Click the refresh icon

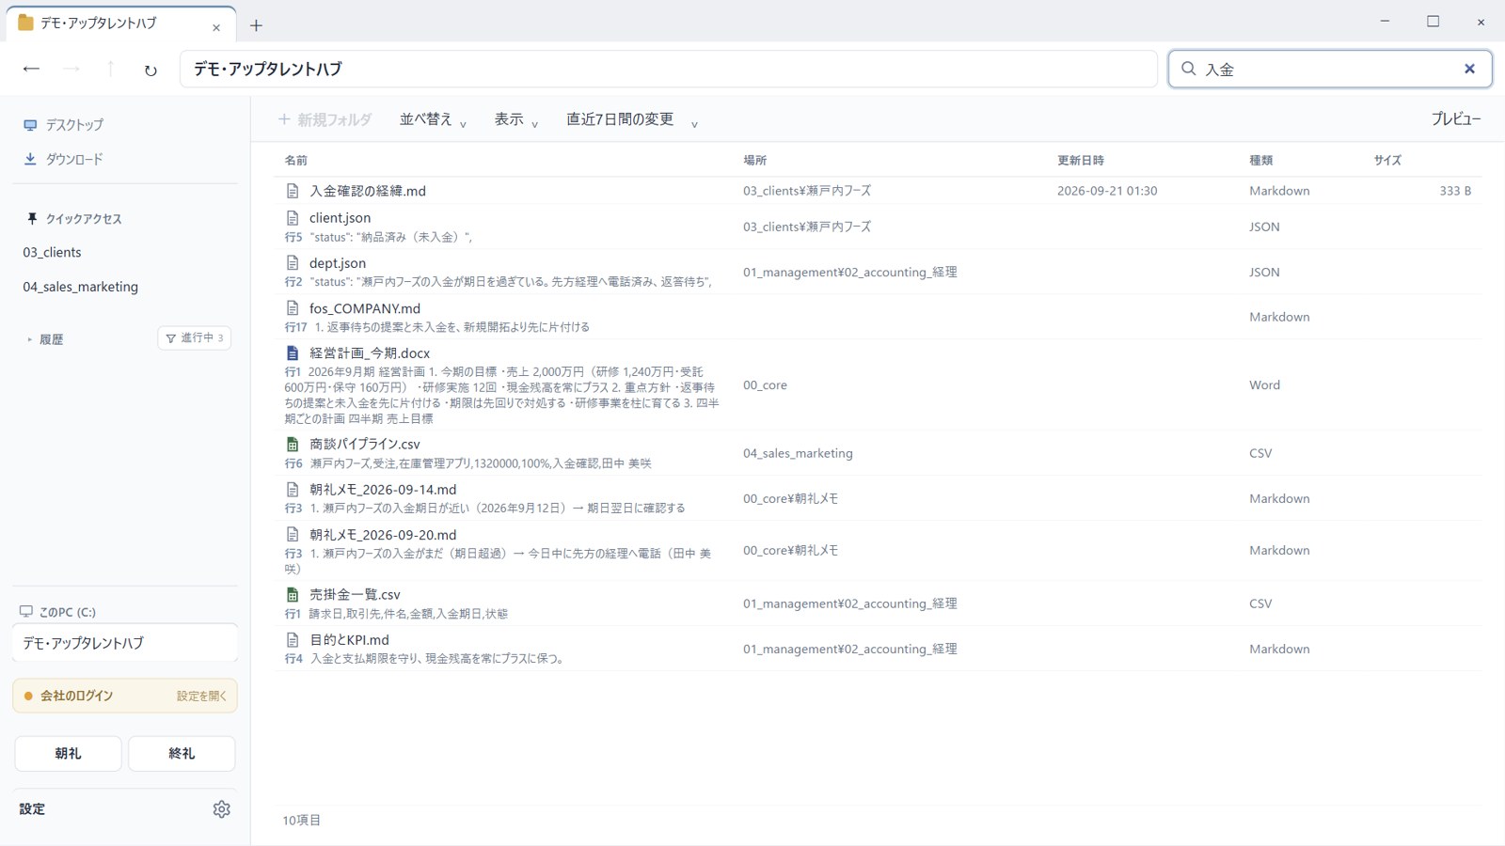coord(150,70)
